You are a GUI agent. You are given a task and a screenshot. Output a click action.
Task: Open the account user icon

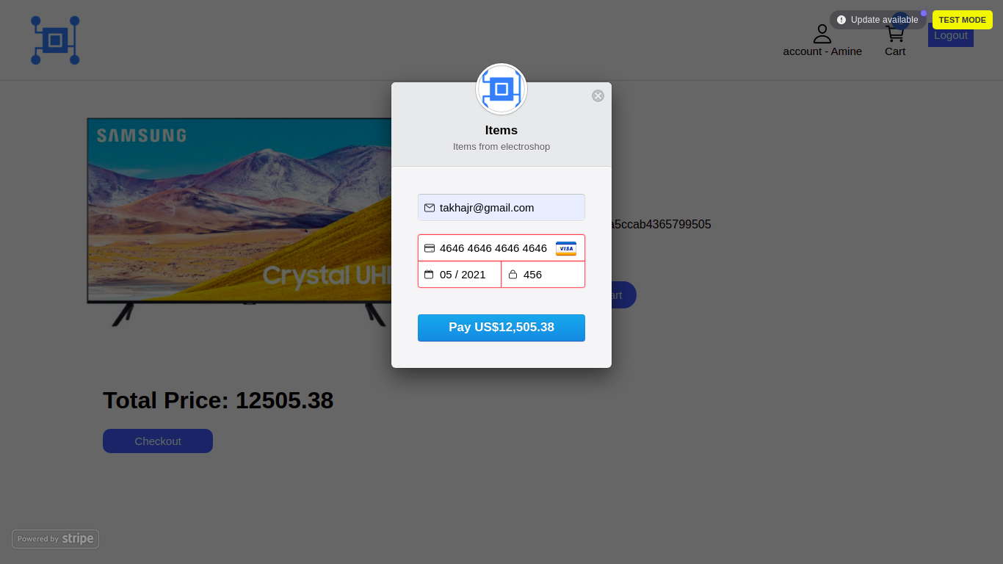822,34
